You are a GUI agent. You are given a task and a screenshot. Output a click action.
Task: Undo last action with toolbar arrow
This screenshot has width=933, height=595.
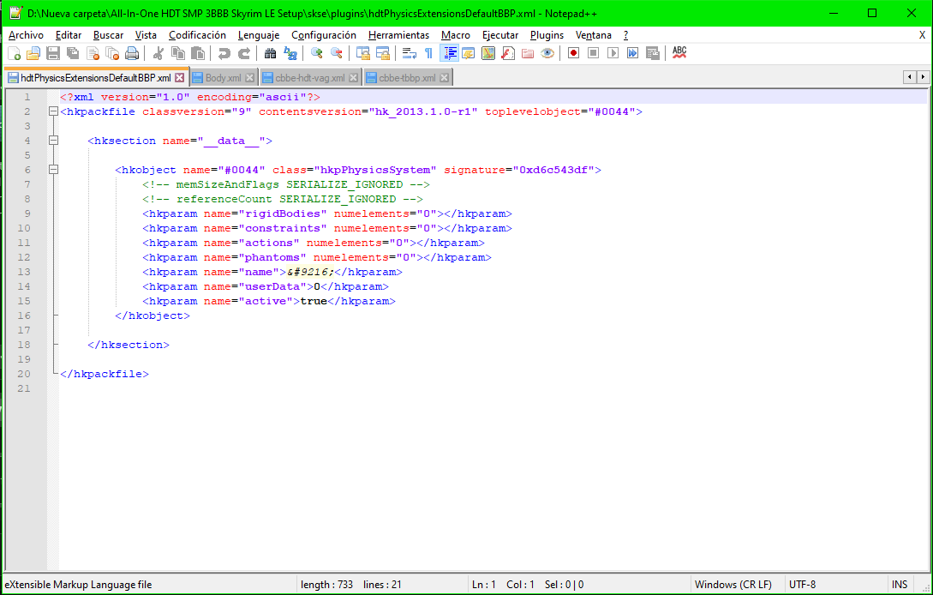(224, 54)
